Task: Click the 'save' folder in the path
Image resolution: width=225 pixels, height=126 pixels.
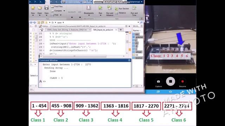Action: 59,22
